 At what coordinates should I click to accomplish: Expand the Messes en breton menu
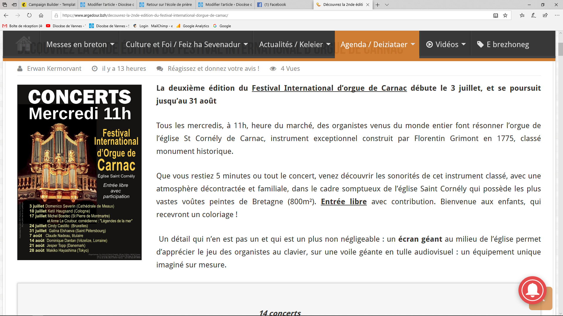coord(80,44)
